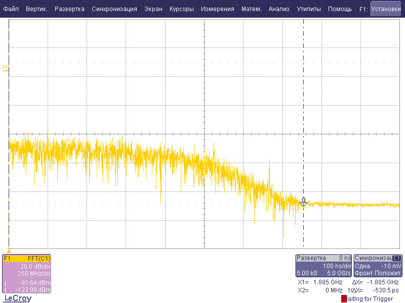The width and height of the screenshot is (405, 303).
Task: Open the Помощь menu
Action: (x=340, y=9)
